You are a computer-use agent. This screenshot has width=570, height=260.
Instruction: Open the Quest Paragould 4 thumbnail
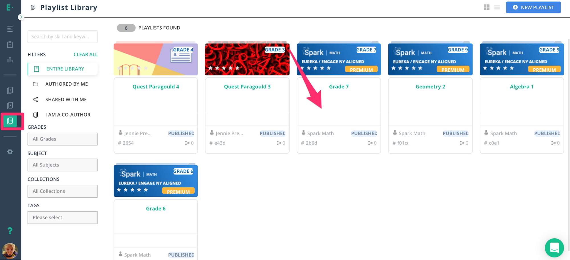pyautogui.click(x=156, y=59)
